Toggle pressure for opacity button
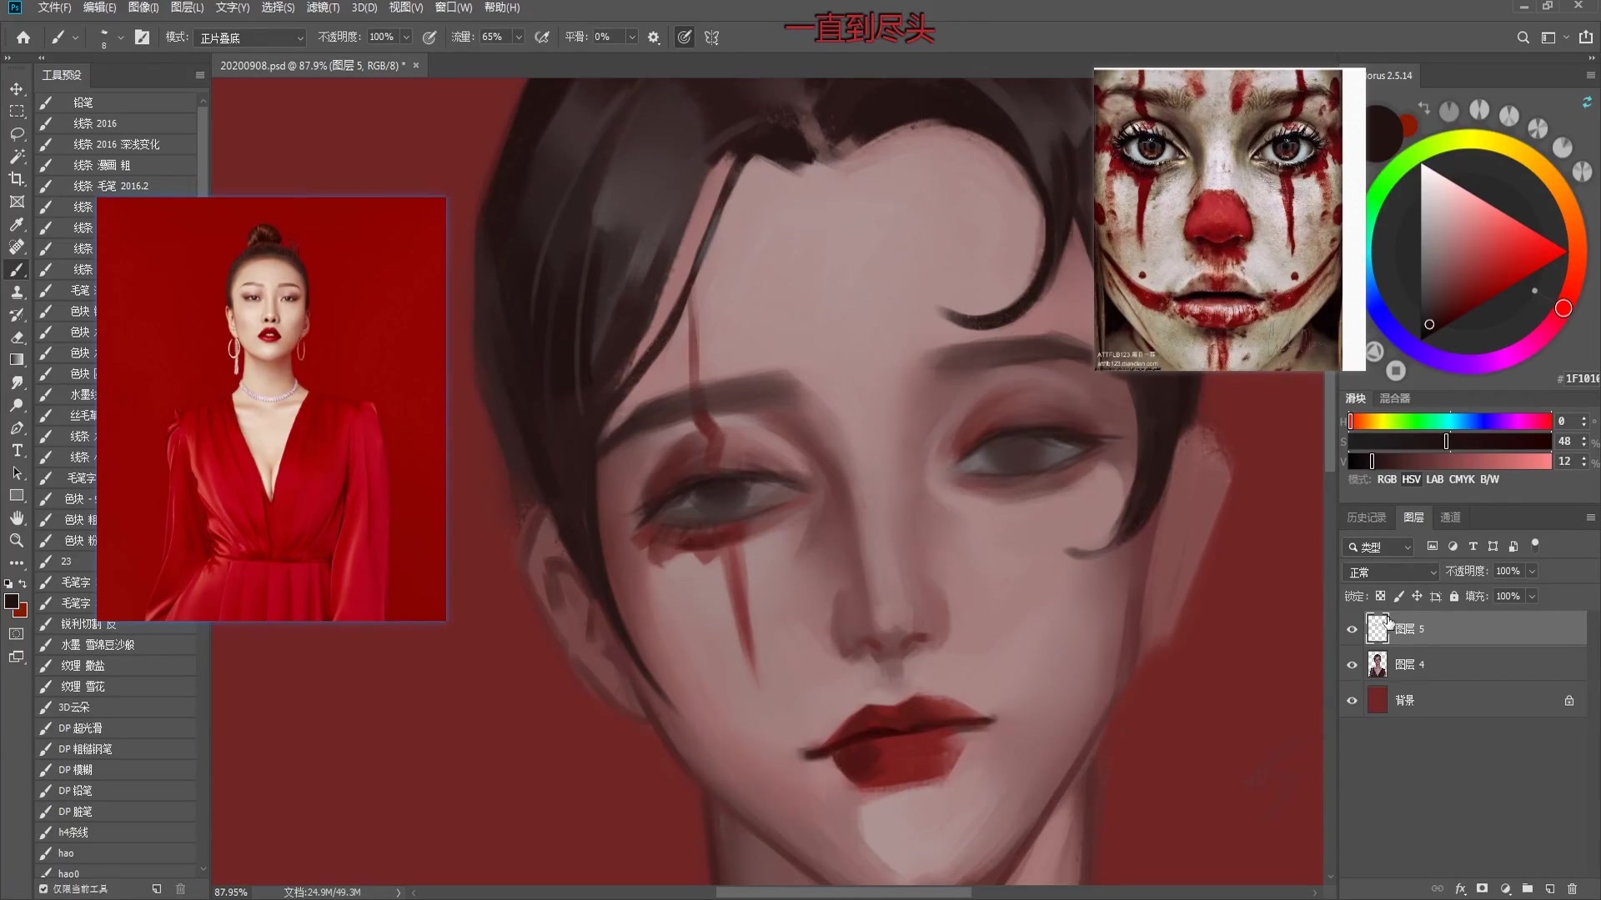Viewport: 1601px width, 900px height. pyautogui.click(x=429, y=37)
